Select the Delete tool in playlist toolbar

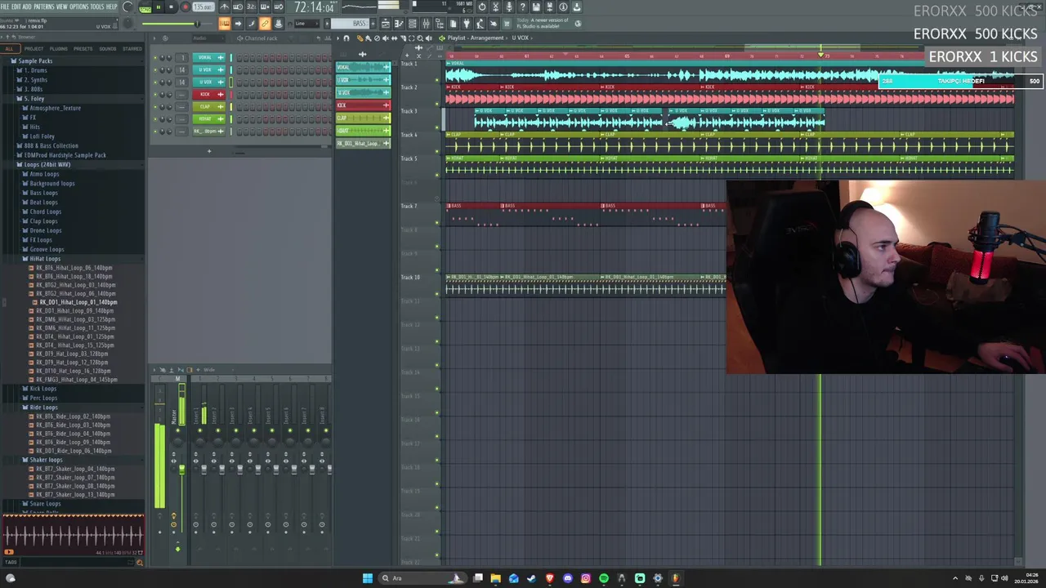[x=377, y=38]
